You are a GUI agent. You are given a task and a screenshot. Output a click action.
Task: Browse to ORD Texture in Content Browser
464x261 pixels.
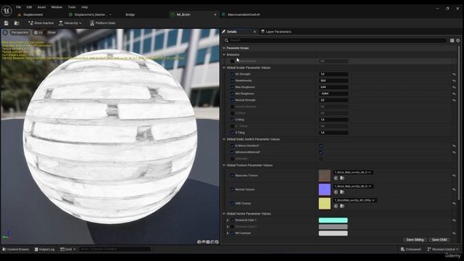(x=342, y=206)
